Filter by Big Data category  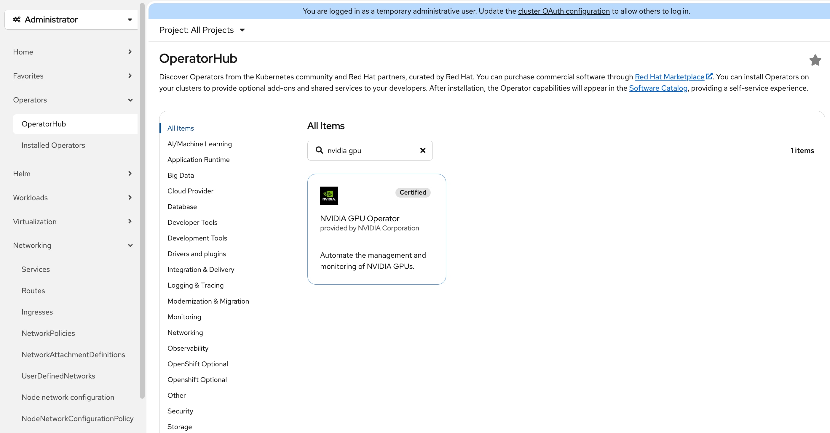(x=181, y=175)
